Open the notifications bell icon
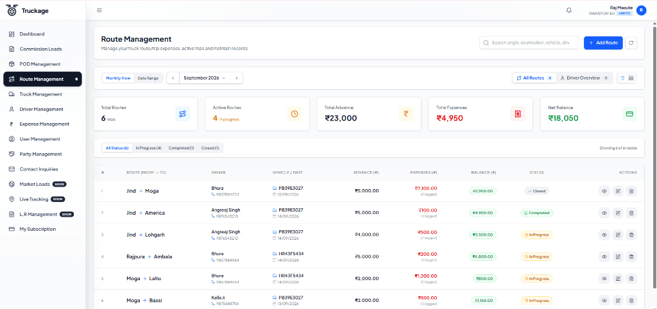 pyautogui.click(x=568, y=10)
